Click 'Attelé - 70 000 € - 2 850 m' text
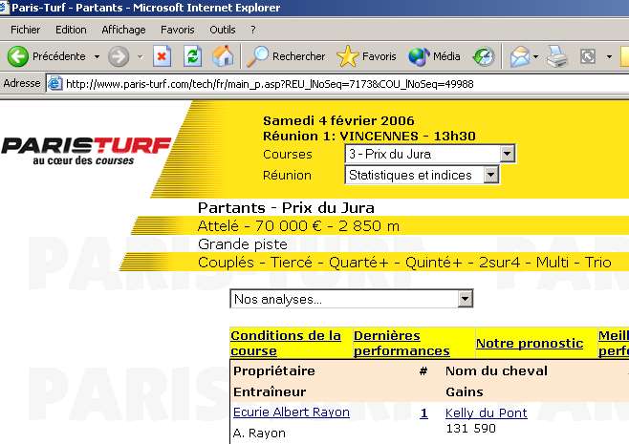 [x=298, y=226]
